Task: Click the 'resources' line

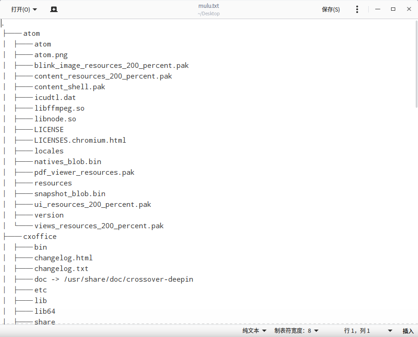Action: [x=53, y=183]
